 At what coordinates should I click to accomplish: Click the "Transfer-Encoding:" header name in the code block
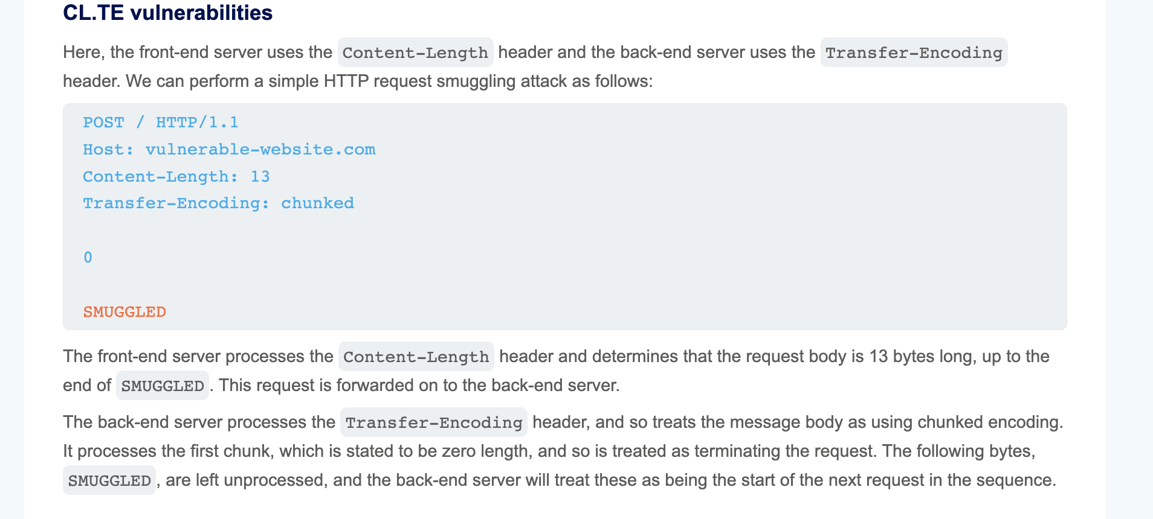click(x=176, y=203)
